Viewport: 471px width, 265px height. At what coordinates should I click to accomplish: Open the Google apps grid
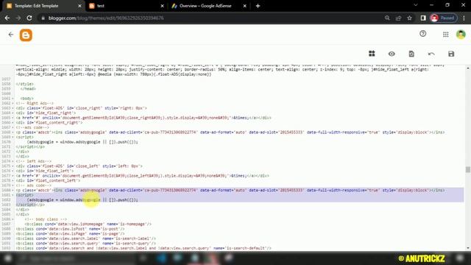[446, 35]
